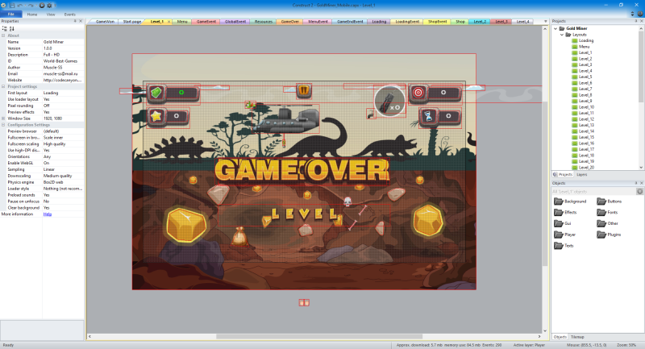The width and height of the screenshot is (645, 349).
Task: Open the Plugins objects folder
Action: tap(609, 235)
